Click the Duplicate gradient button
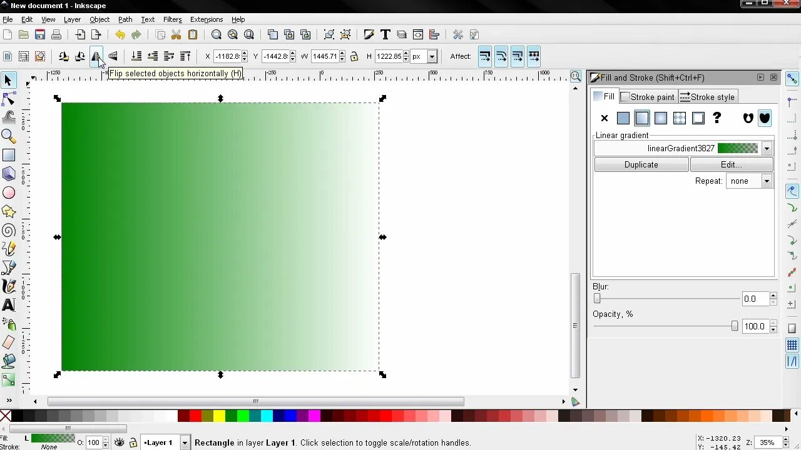The width and height of the screenshot is (801, 450). pyautogui.click(x=641, y=164)
